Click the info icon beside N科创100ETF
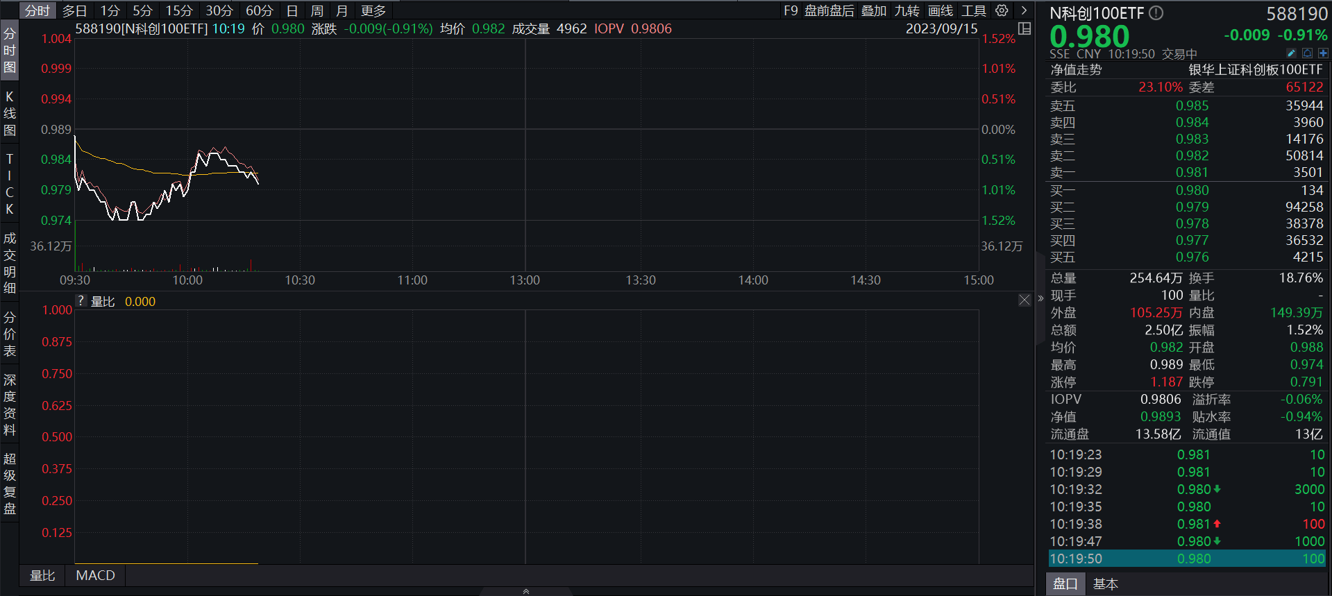This screenshot has width=1332, height=596. 1156,12
